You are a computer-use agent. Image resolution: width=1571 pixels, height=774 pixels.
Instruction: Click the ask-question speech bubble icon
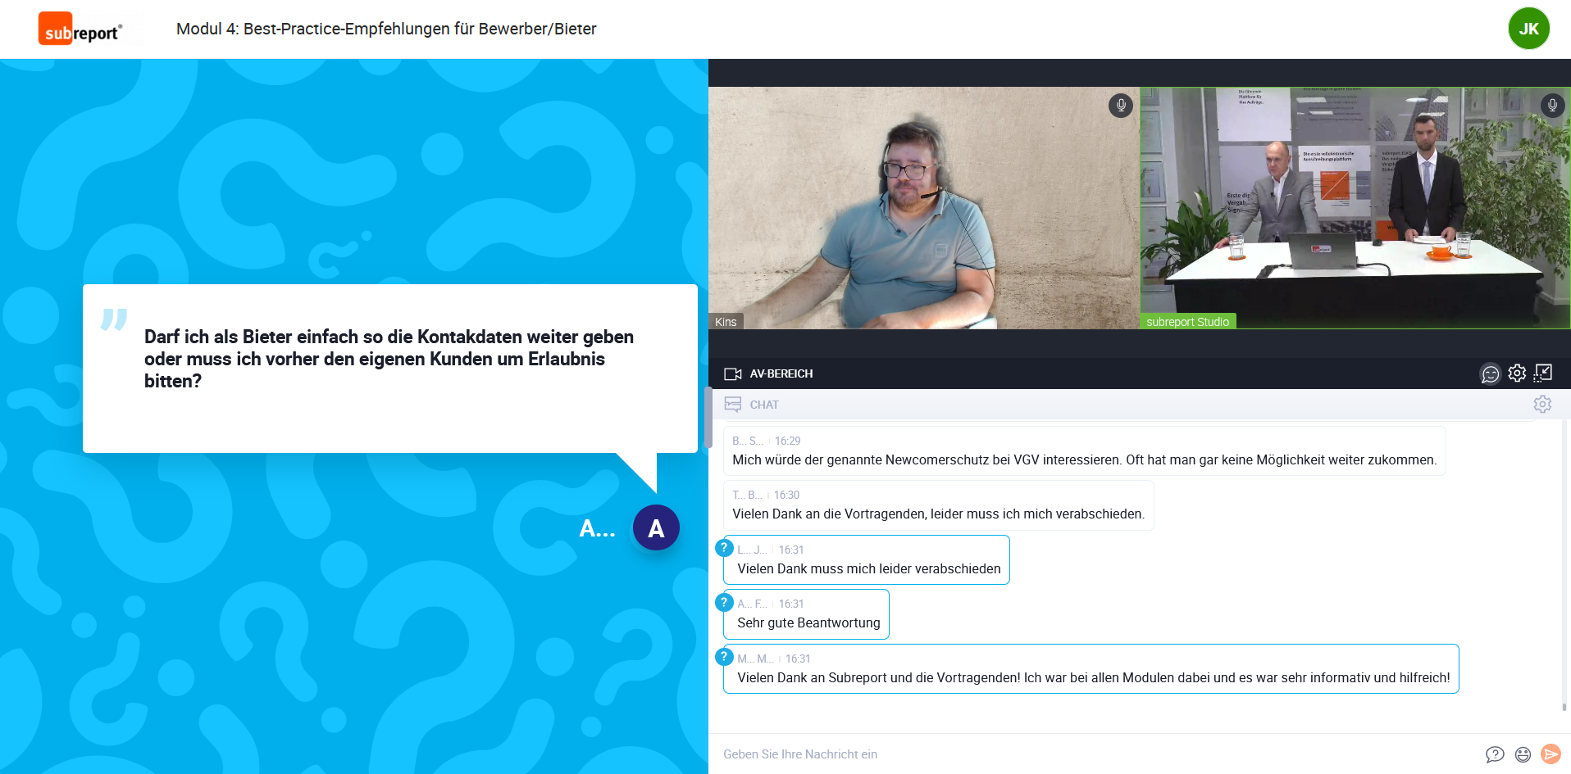click(1495, 754)
